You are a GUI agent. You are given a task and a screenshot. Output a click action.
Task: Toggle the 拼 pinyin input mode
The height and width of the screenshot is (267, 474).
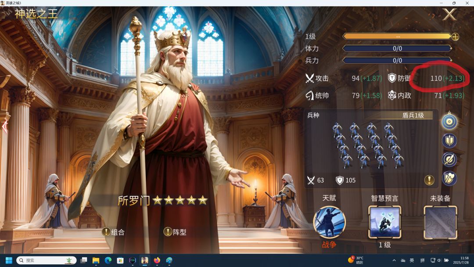(x=422, y=260)
